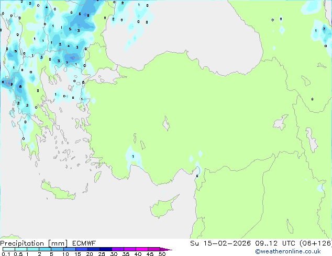Viewport: 332px width, 256px height.
Task: Click the over-50 mm legend arrow tip
Action: [x=166, y=249]
